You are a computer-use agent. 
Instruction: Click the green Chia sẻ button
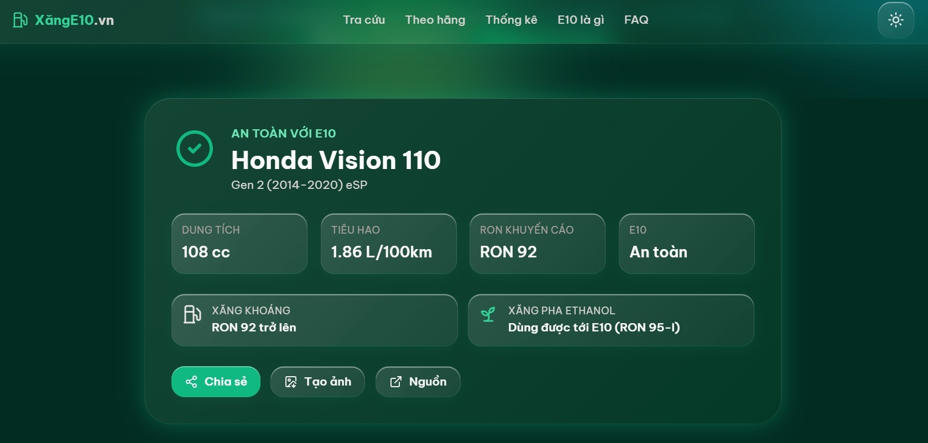pos(216,382)
